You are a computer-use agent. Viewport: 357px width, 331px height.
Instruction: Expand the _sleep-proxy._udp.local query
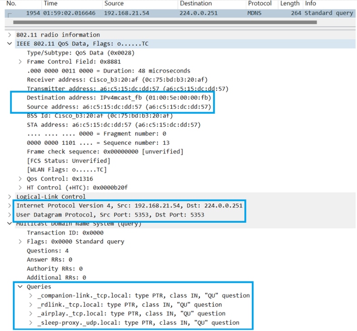(31, 323)
